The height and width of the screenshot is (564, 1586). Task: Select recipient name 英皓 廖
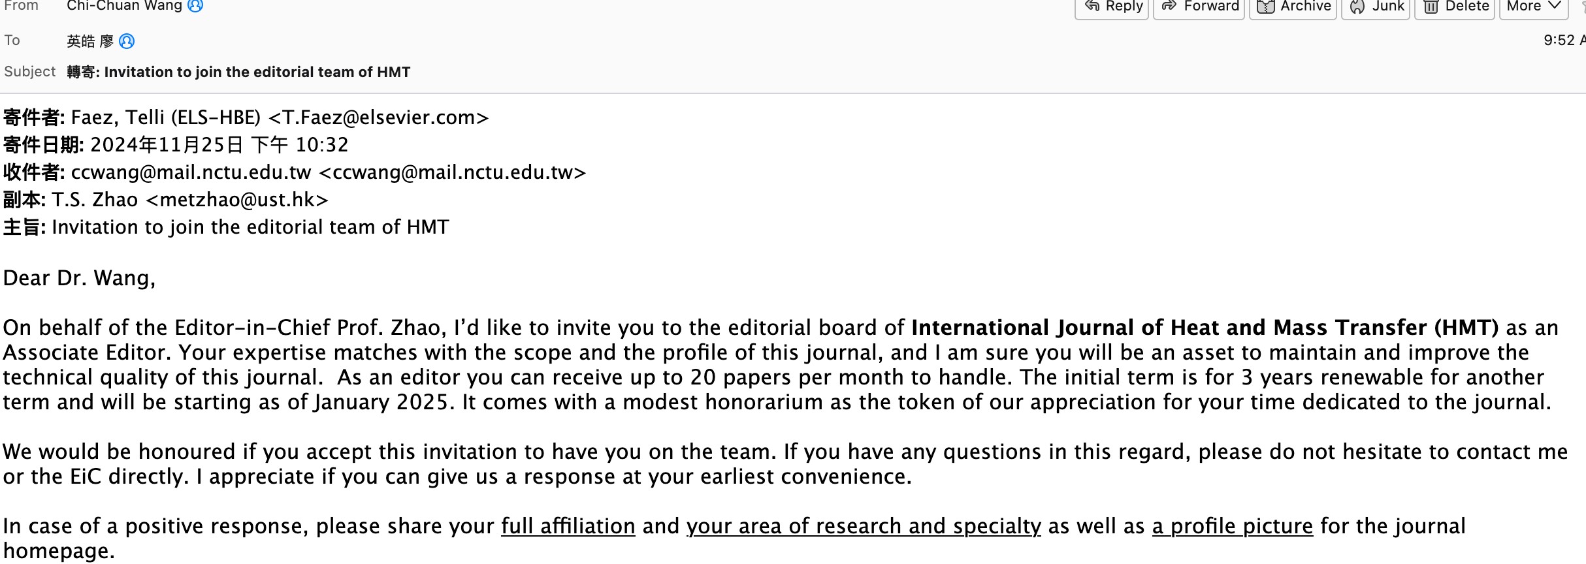(90, 42)
